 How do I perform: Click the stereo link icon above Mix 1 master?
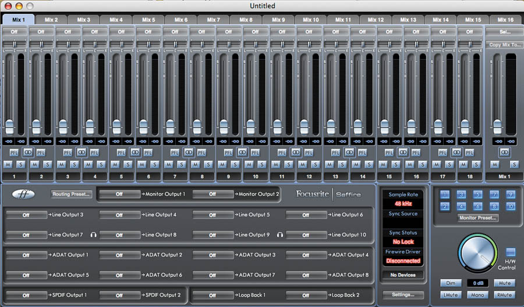click(504, 152)
